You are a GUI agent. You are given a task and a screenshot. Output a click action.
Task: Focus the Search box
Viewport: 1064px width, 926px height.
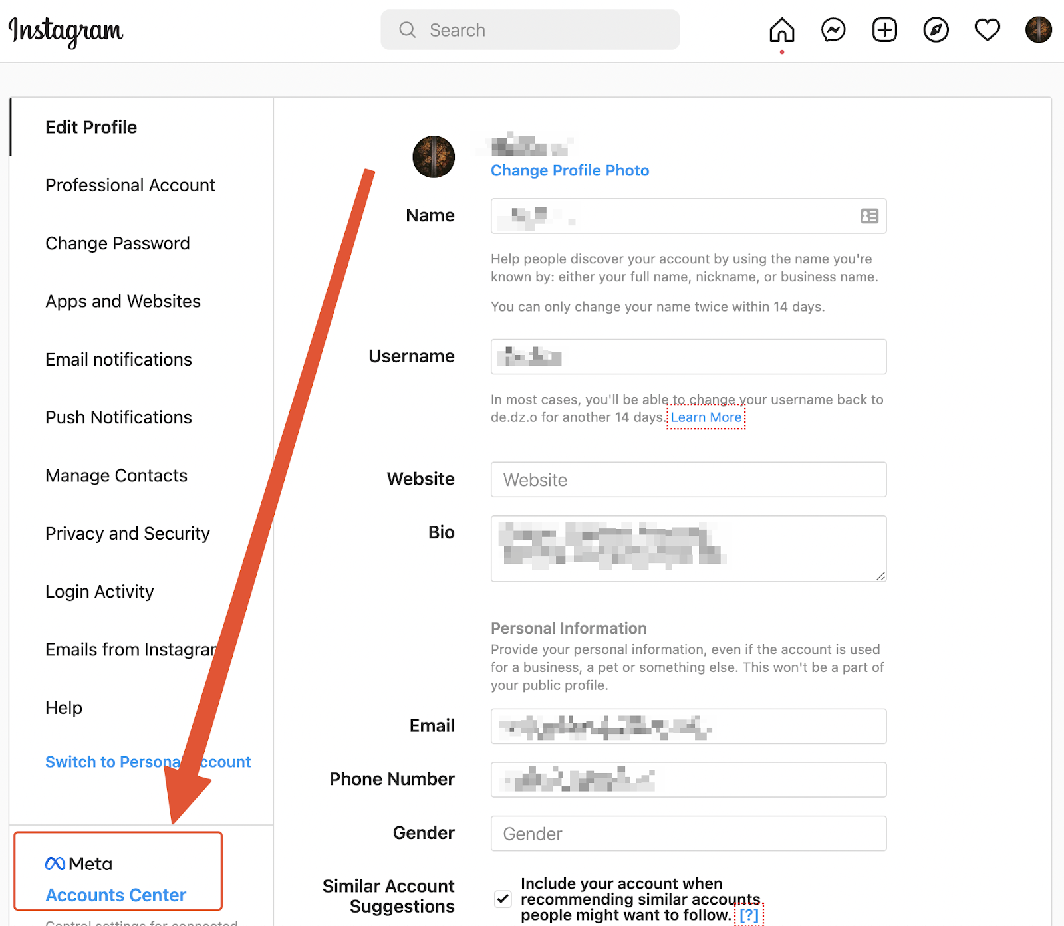(530, 30)
